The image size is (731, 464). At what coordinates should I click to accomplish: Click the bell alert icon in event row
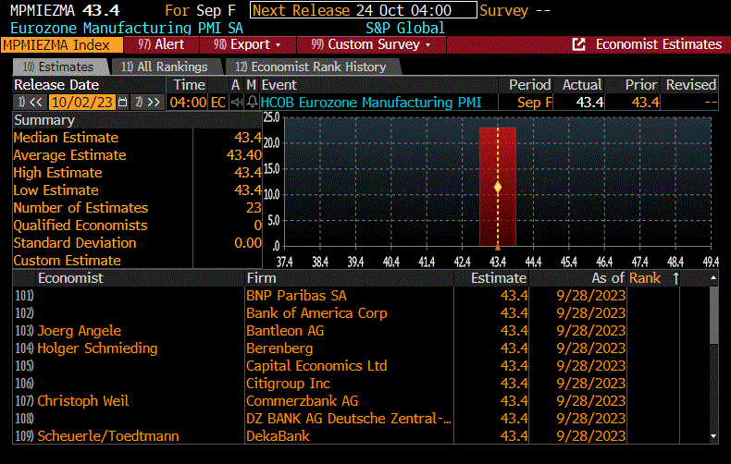252,102
